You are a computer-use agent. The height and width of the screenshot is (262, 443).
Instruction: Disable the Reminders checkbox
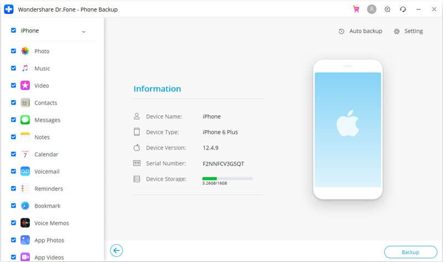click(13, 188)
